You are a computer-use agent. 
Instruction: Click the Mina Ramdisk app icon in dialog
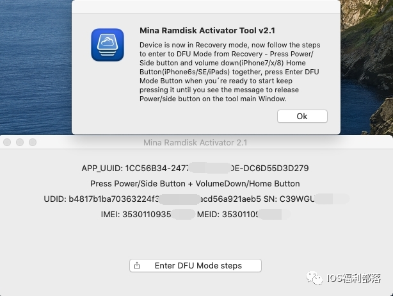[108, 45]
